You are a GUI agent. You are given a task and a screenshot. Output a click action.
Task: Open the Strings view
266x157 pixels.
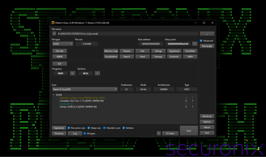click(x=159, y=51)
